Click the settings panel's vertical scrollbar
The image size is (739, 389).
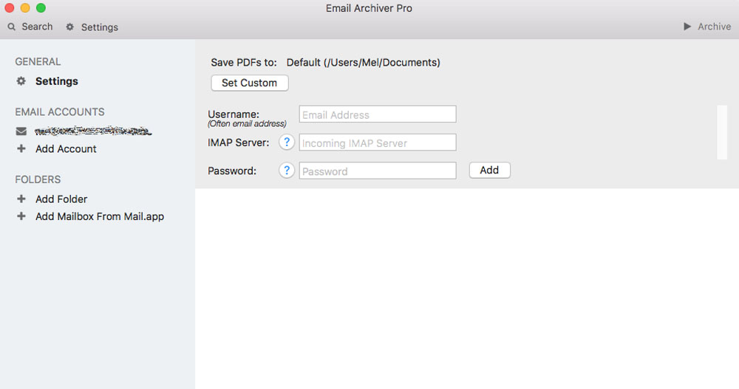(722, 132)
